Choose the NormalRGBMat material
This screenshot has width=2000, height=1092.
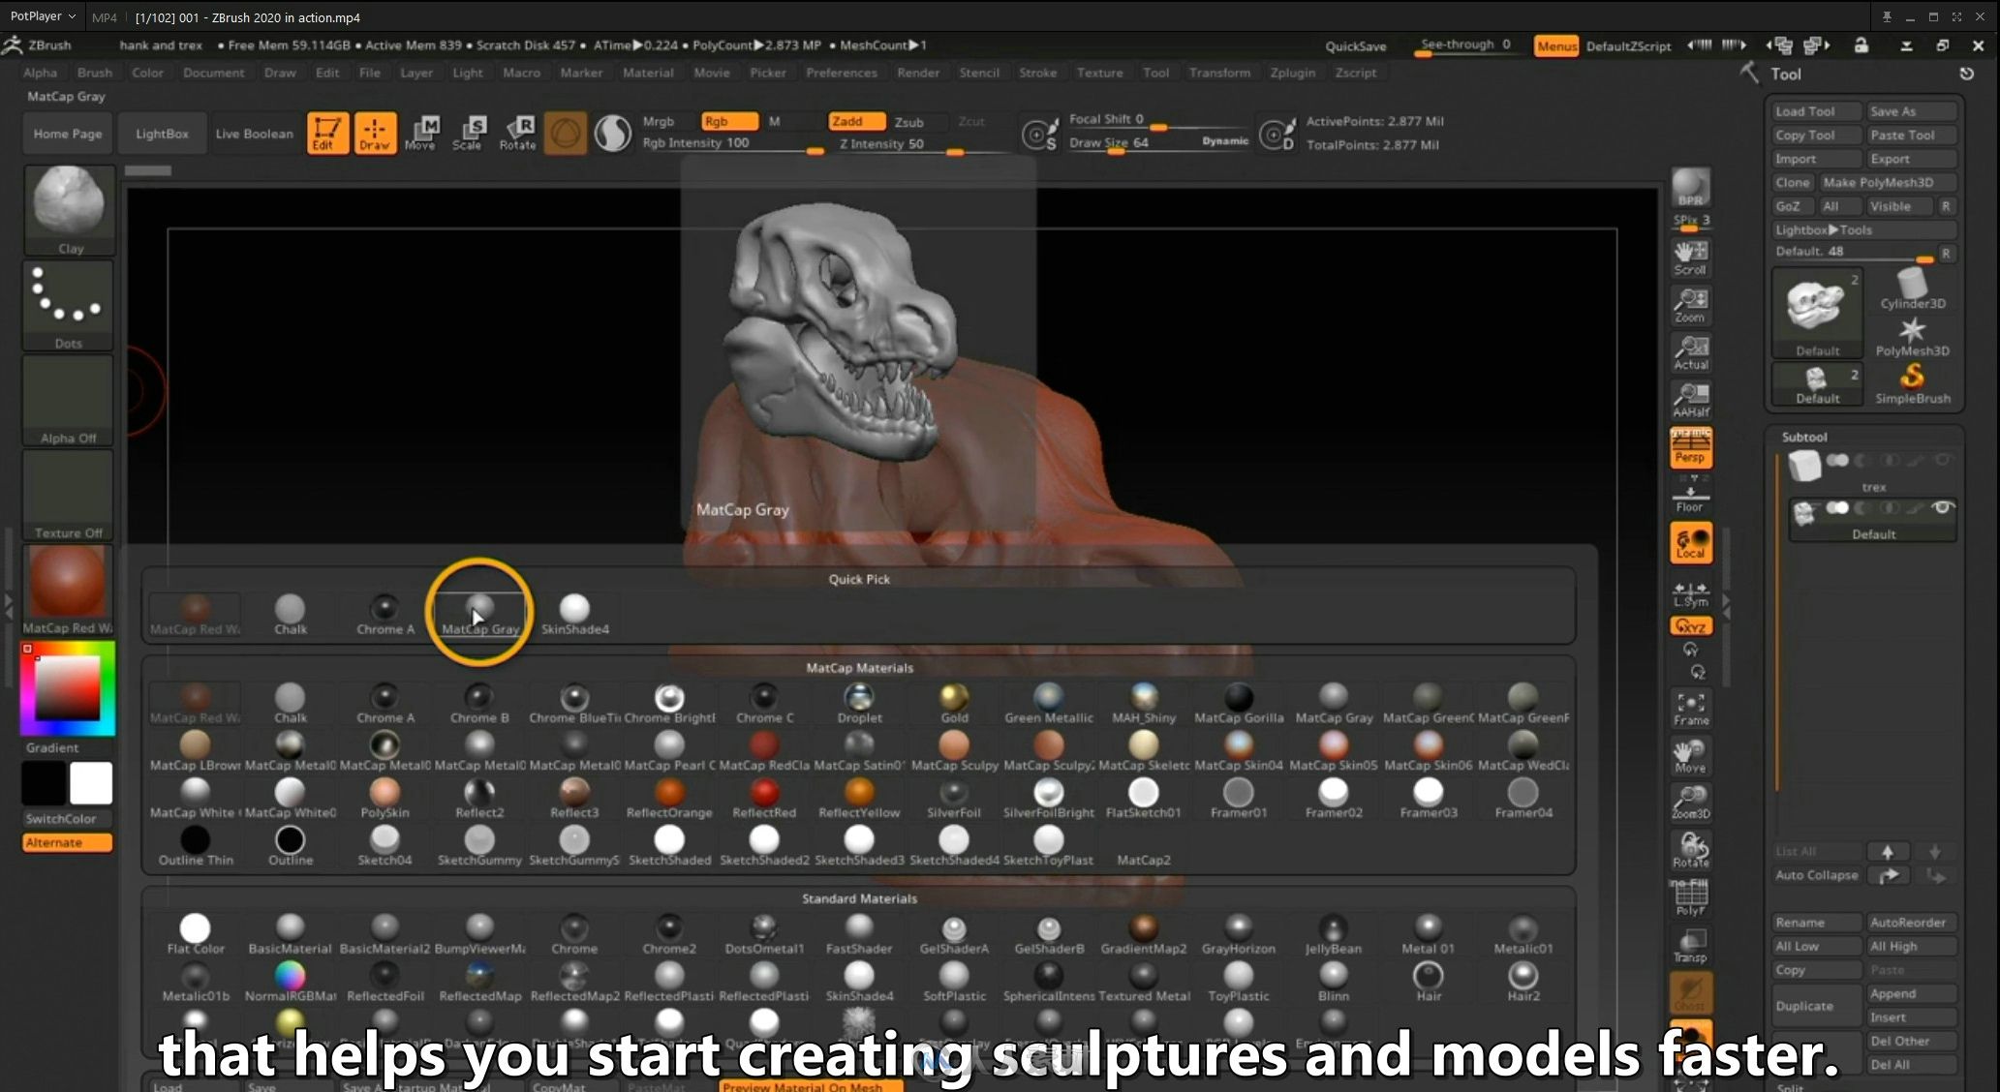[x=290, y=982]
